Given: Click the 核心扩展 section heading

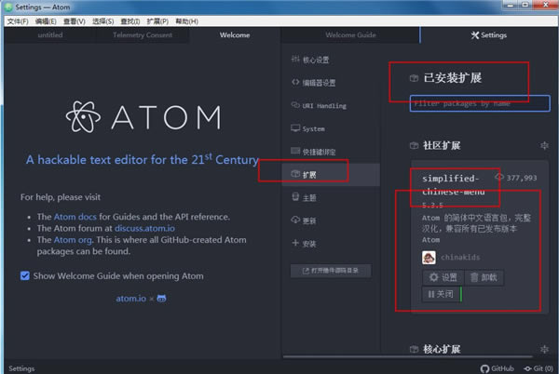Looking at the screenshot, I should pos(442,349).
